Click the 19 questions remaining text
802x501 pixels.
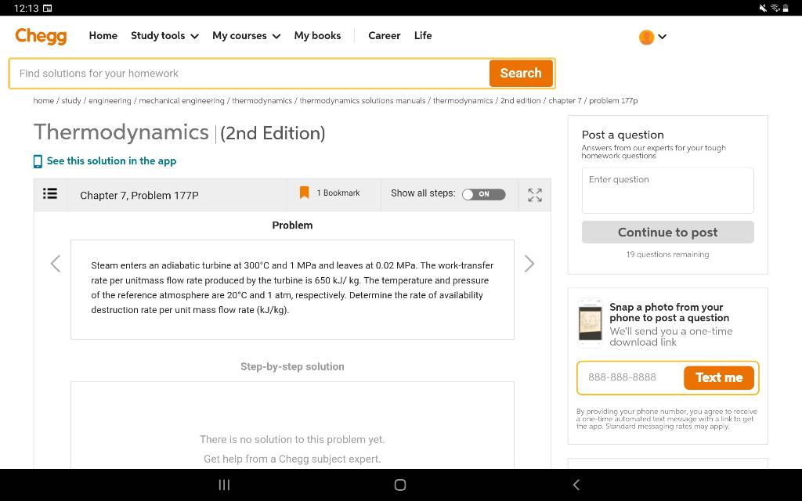667,254
